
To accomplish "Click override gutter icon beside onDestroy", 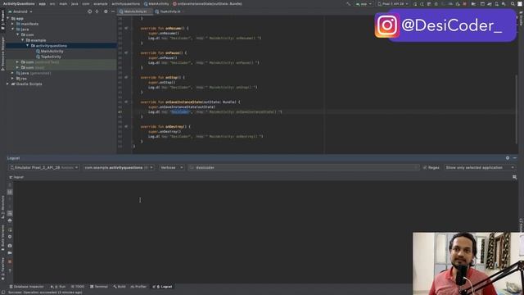I will 126,127.
